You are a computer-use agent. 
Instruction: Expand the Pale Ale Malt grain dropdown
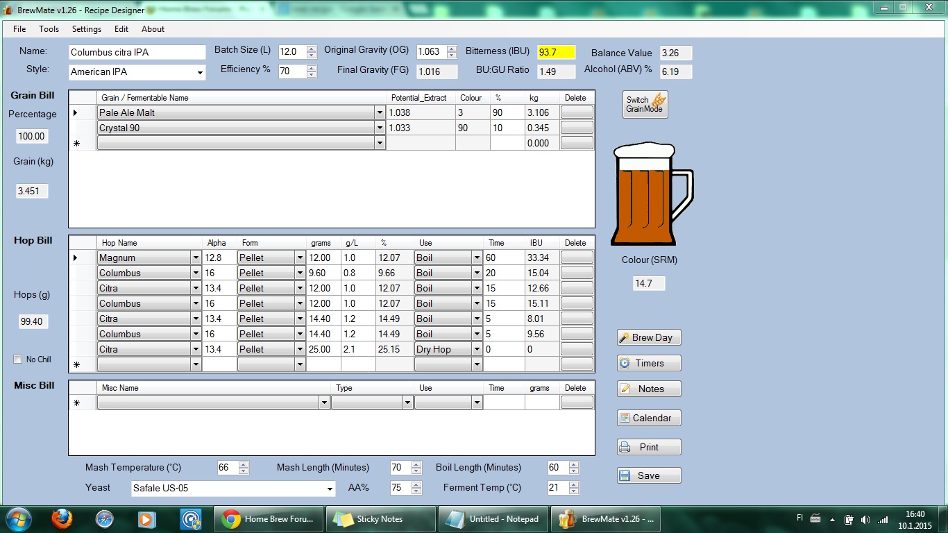click(x=380, y=112)
